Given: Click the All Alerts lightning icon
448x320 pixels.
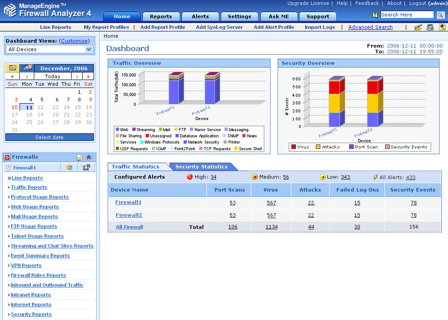Looking at the screenshot, I should [x=375, y=177].
